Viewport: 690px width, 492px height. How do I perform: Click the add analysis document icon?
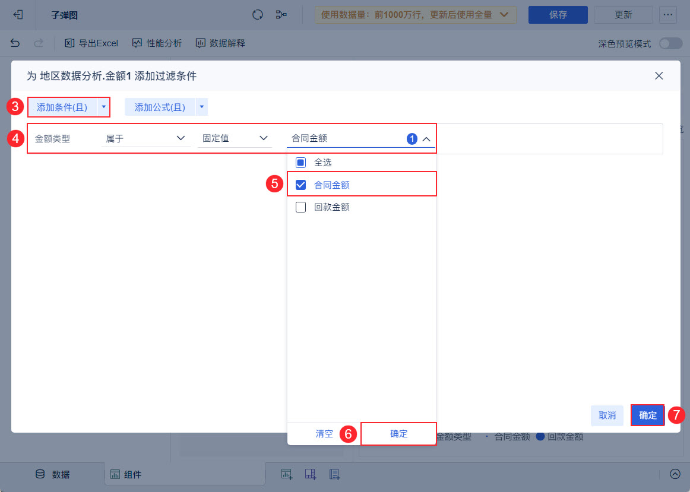(334, 474)
